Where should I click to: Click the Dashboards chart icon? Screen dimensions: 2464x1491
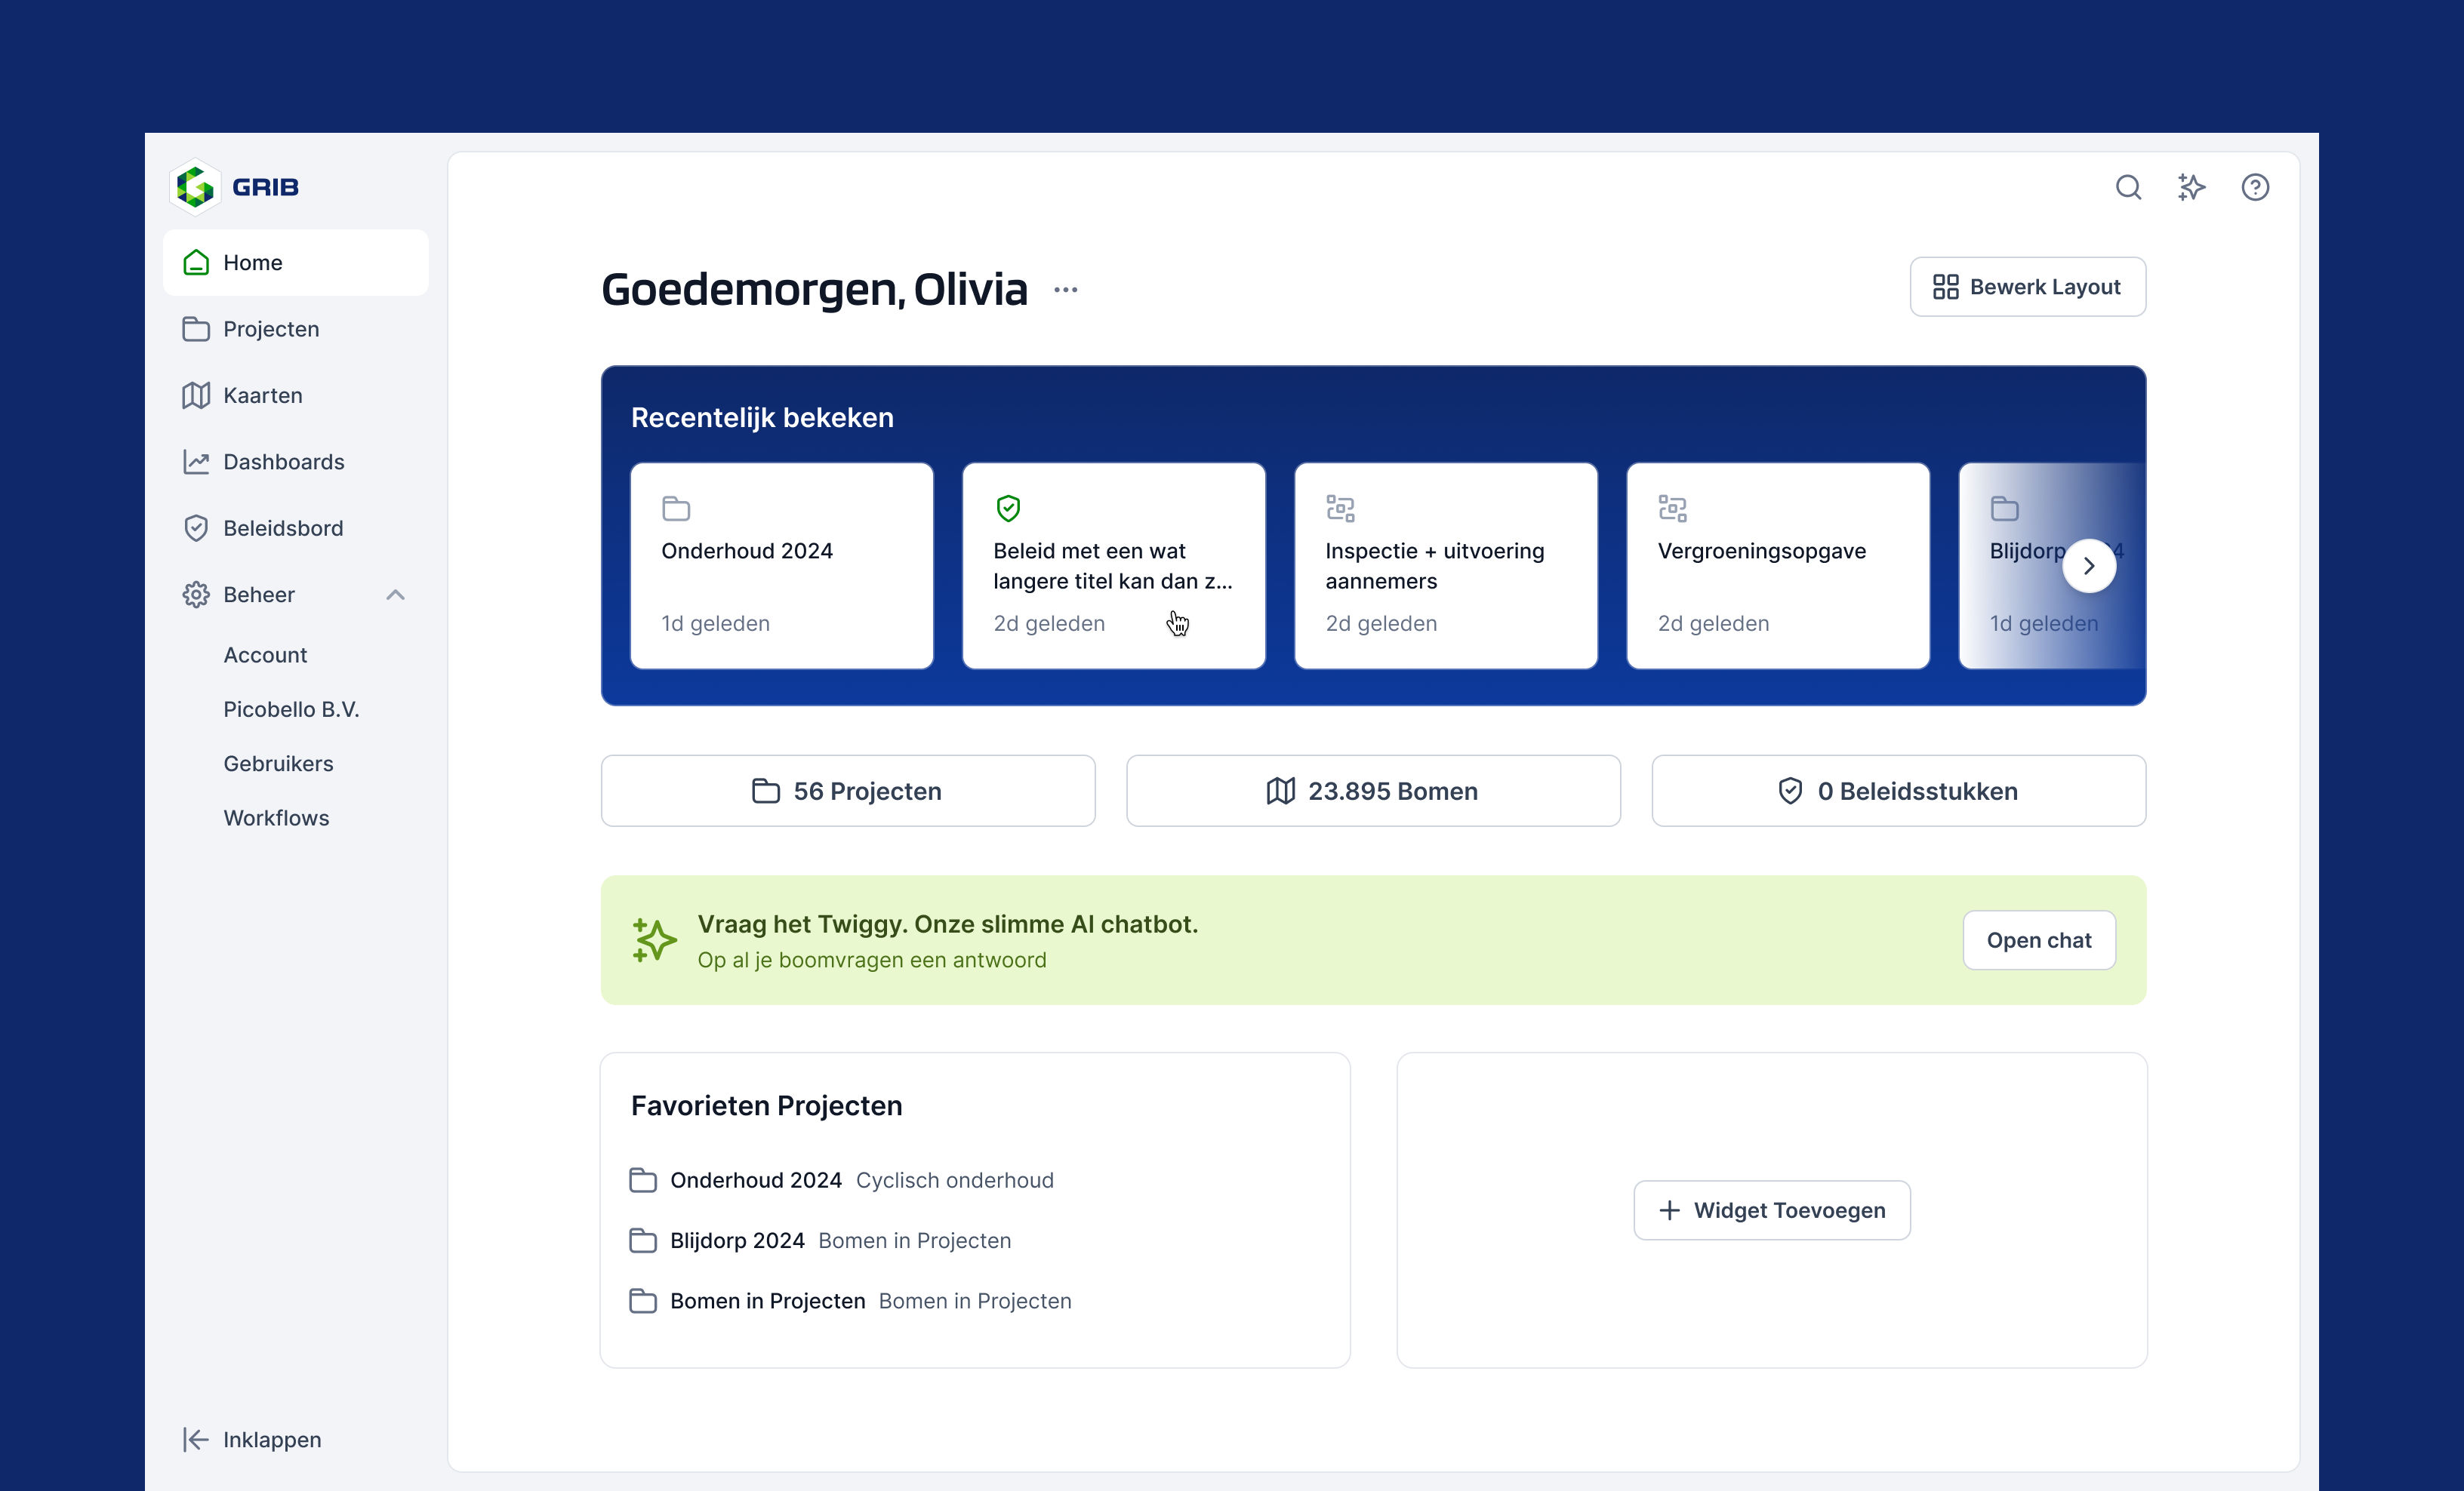pos(196,461)
